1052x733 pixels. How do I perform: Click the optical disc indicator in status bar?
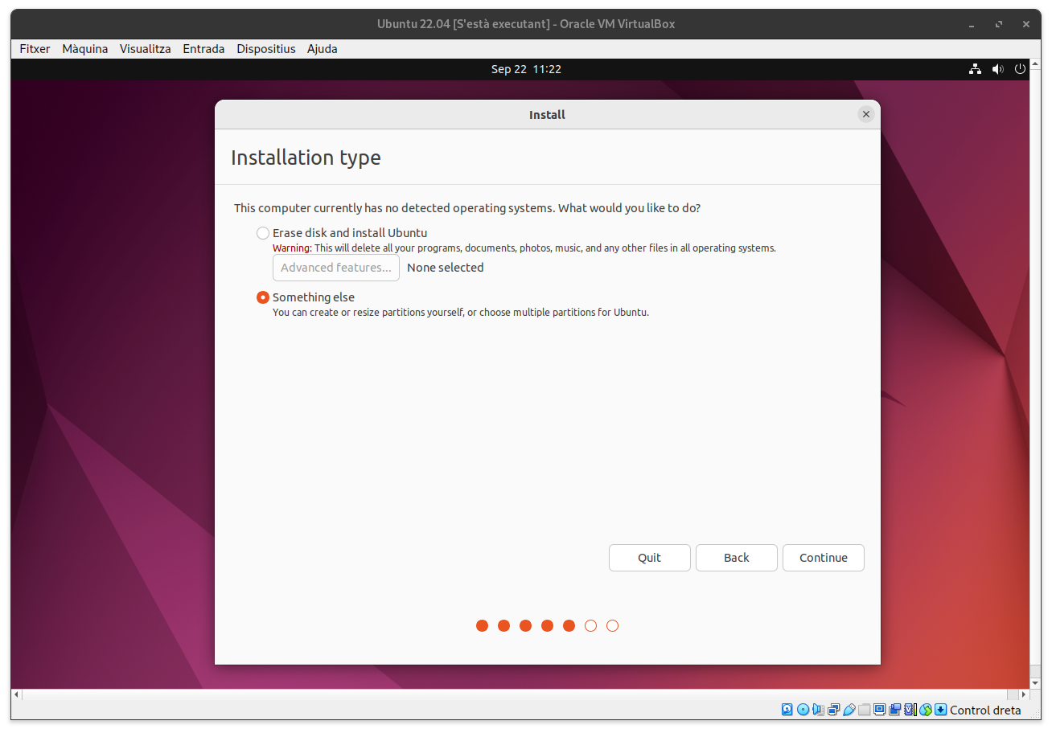803,710
